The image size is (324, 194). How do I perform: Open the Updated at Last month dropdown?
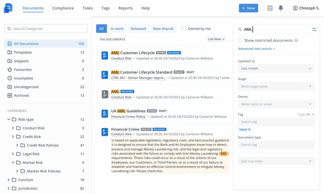click(276, 68)
